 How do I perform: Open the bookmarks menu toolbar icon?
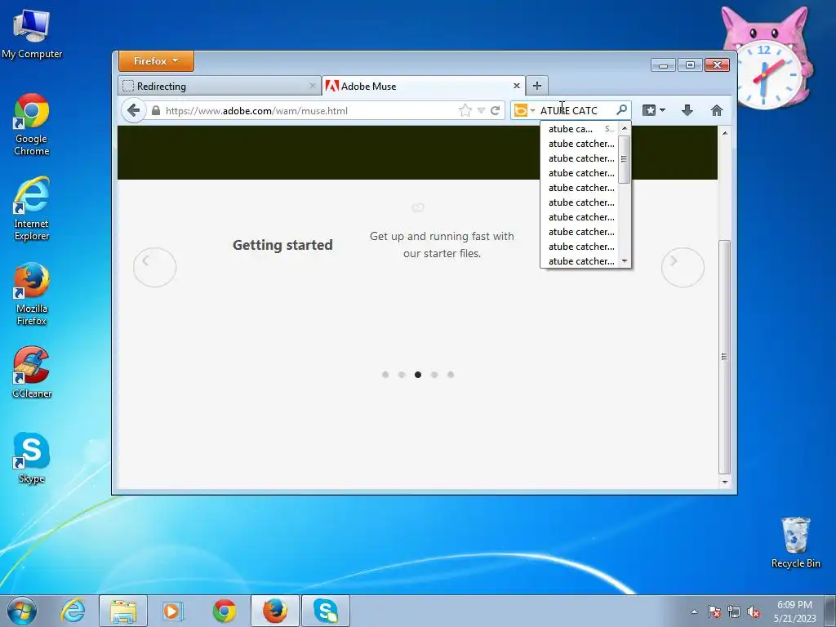[654, 110]
